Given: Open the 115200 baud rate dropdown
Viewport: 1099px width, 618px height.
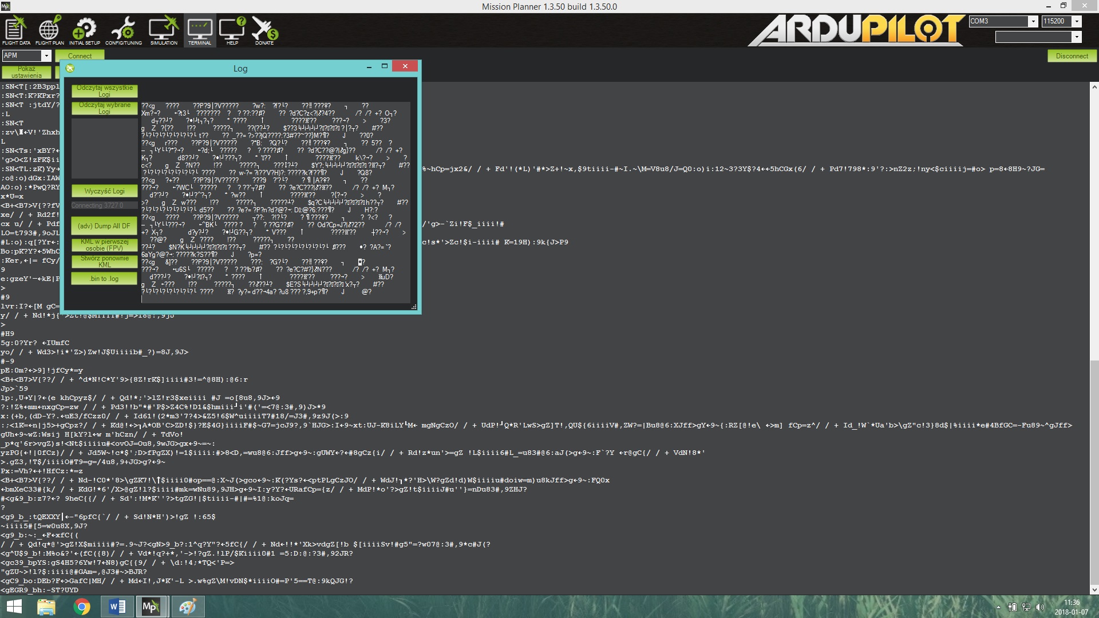Looking at the screenshot, I should [1077, 21].
